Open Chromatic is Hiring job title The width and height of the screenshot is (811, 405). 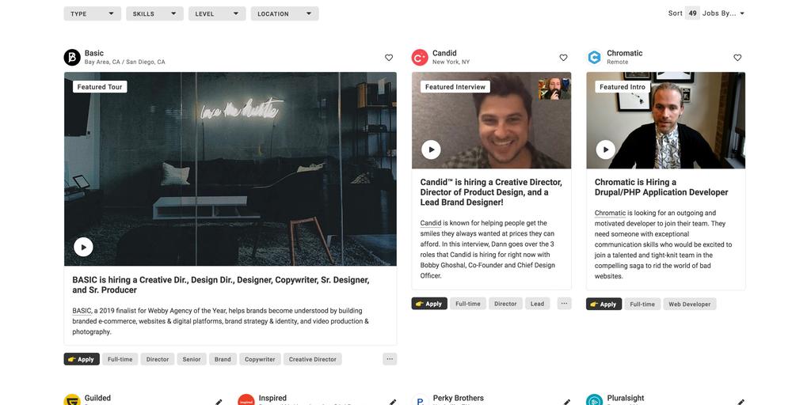661,187
